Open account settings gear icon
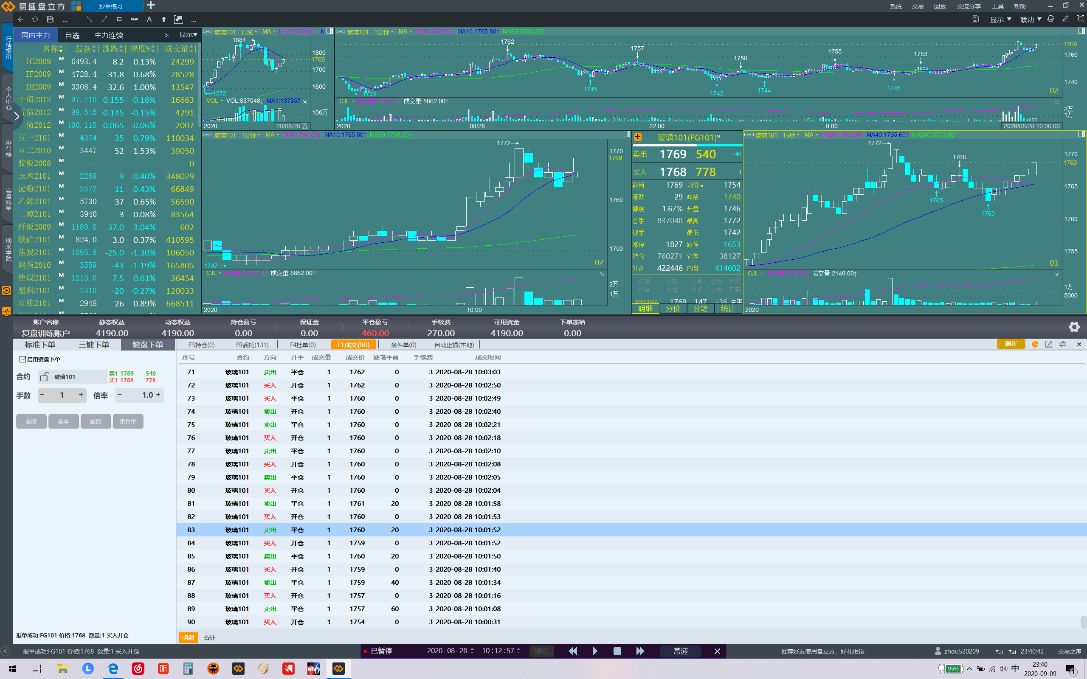 coord(1074,327)
